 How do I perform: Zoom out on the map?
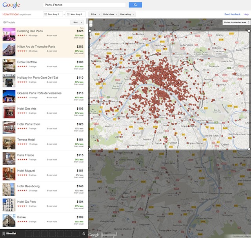pyautogui.click(x=91, y=25)
